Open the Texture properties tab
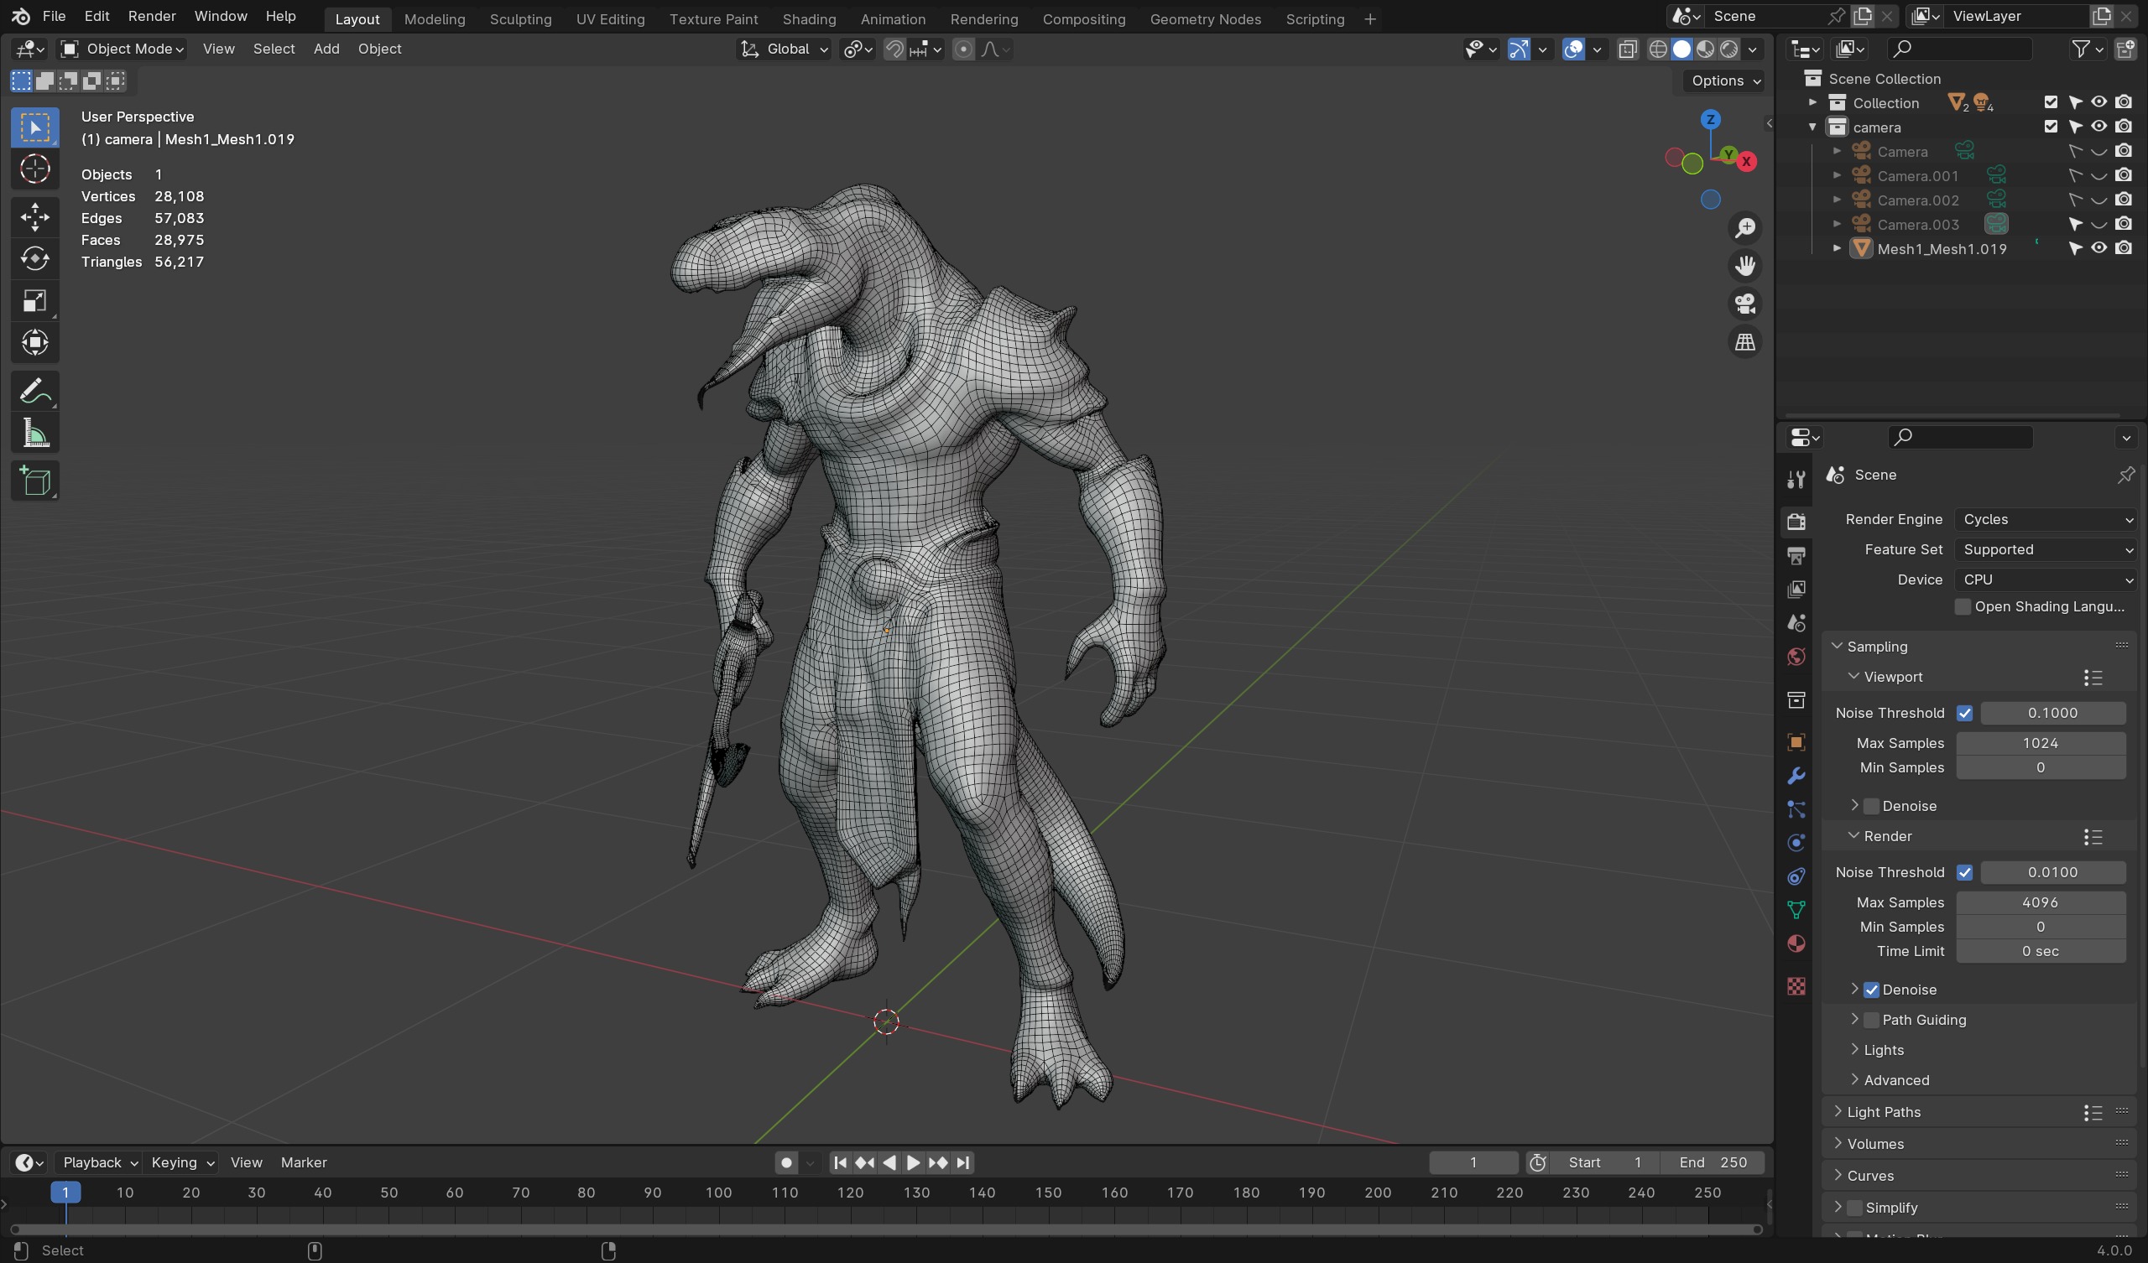This screenshot has height=1263, width=2148. click(x=1796, y=986)
